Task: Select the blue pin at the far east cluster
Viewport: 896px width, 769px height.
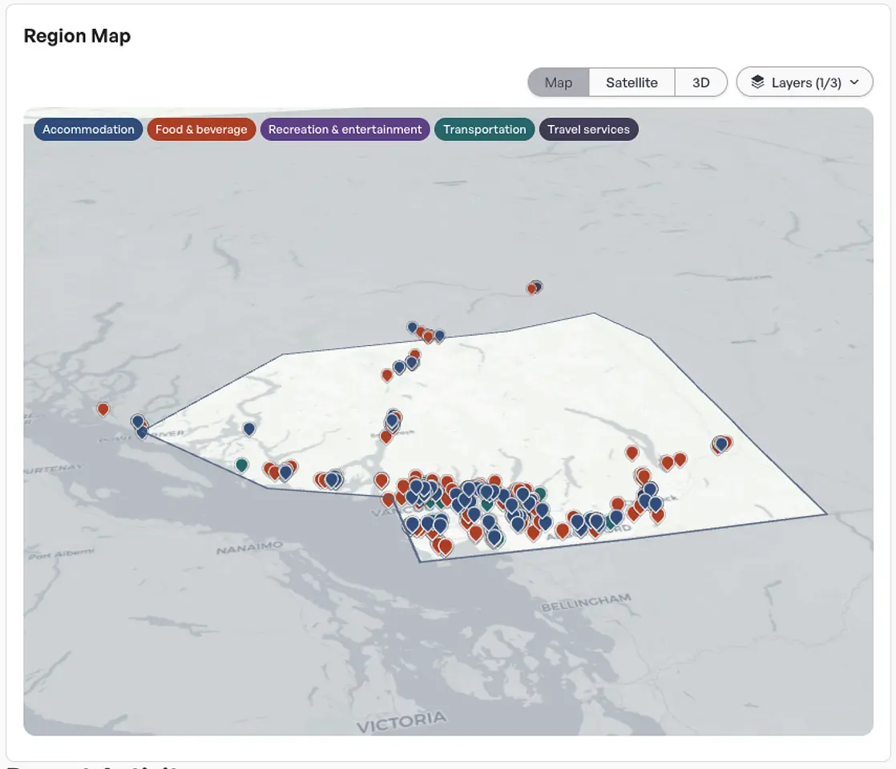Action: point(722,443)
